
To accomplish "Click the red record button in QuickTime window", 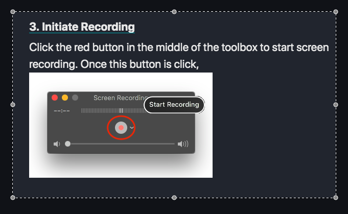I will tap(121, 128).
